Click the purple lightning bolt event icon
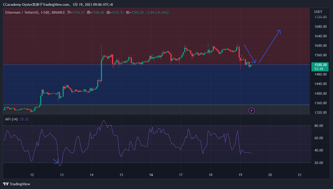Viewport: 333px width, 189px height. pos(252,111)
